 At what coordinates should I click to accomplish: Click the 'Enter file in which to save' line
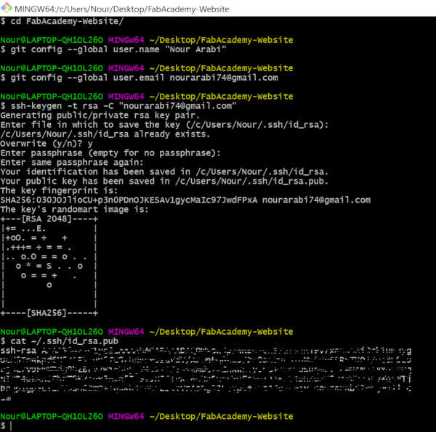(x=164, y=125)
